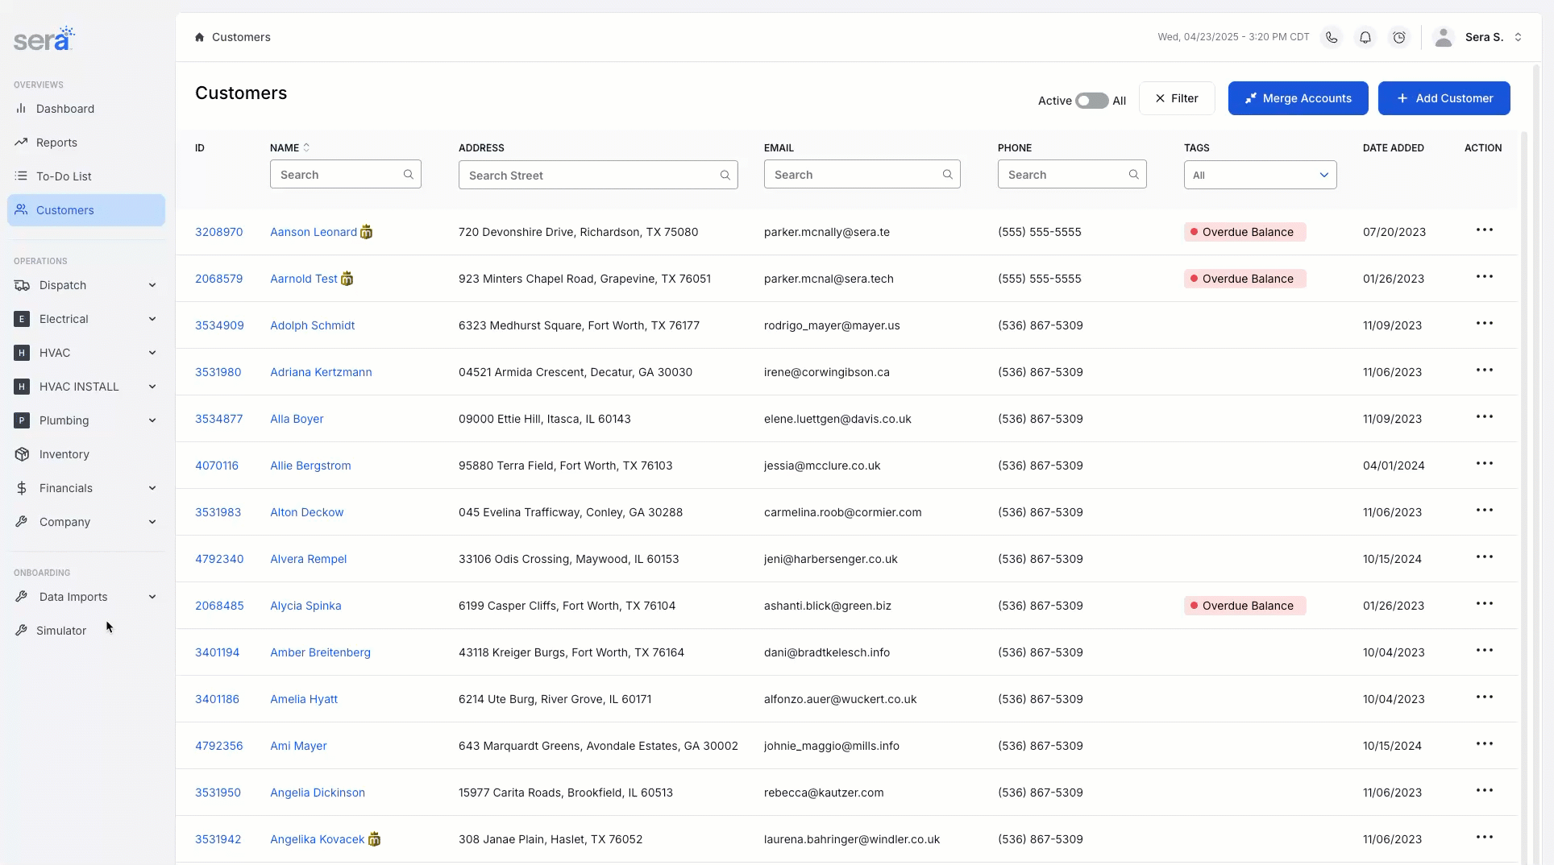Click Overdue Balance tag for Alycia Spinka

click(x=1244, y=606)
